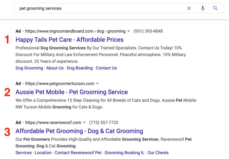This screenshot has height=159, width=229.
Task: Expand dropdown arrow next to tngroomandboard URL
Action: click(129, 31)
